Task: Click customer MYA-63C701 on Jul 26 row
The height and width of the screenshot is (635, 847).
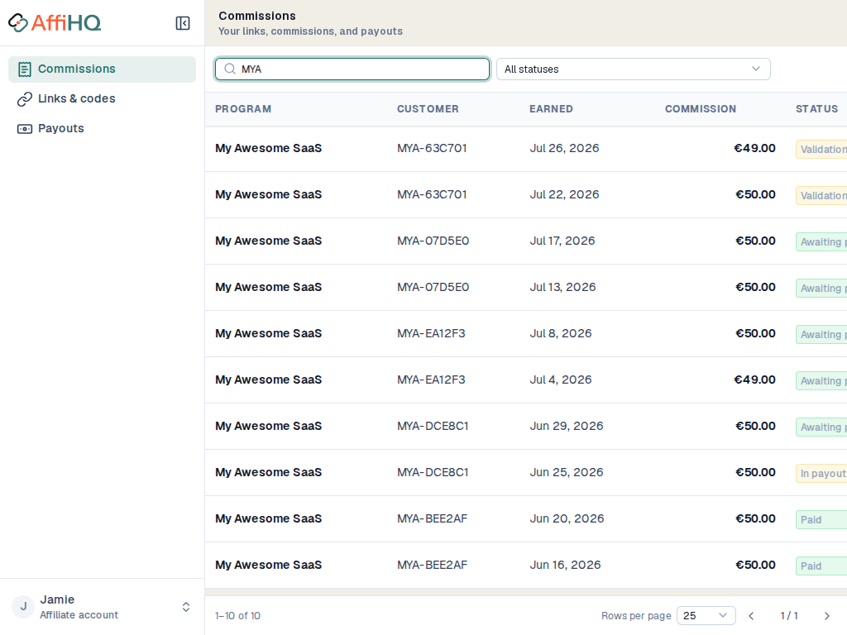Action: click(432, 149)
